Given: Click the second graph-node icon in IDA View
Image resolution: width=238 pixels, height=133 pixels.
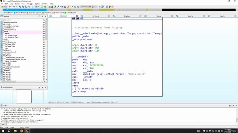Looking at the screenshot, I should [x=77, y=18].
